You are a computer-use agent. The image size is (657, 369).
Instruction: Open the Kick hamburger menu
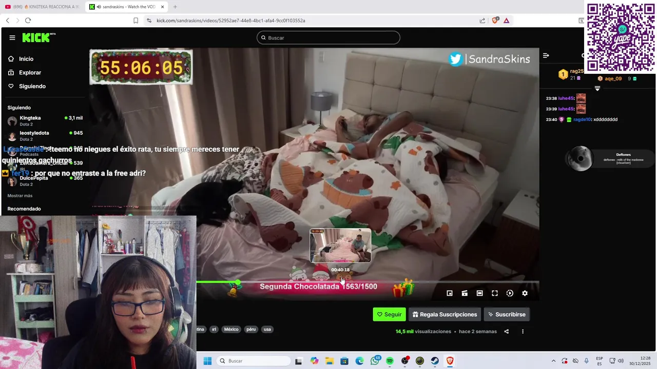pyautogui.click(x=12, y=38)
